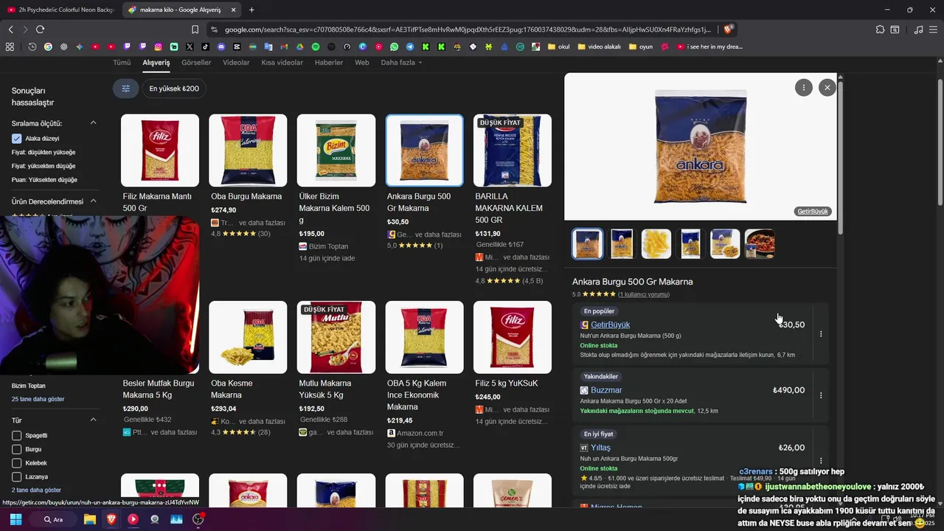
Task: Open options menu for the Yıltaş offer
Action: pyautogui.click(x=821, y=460)
